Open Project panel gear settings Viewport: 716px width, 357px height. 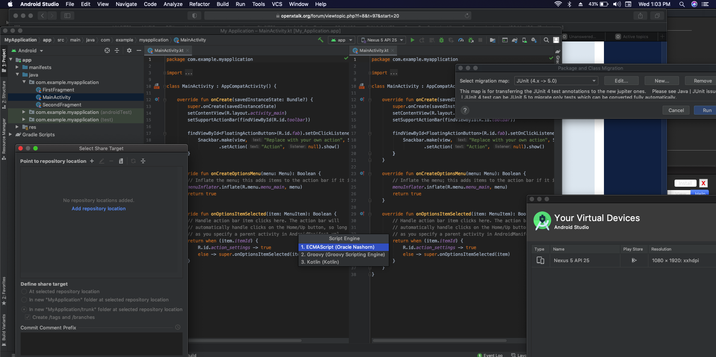[129, 50]
